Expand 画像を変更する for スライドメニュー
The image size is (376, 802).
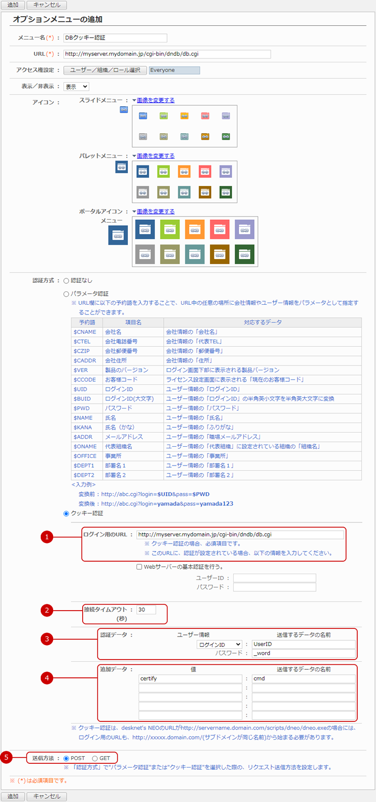pyautogui.click(x=155, y=100)
